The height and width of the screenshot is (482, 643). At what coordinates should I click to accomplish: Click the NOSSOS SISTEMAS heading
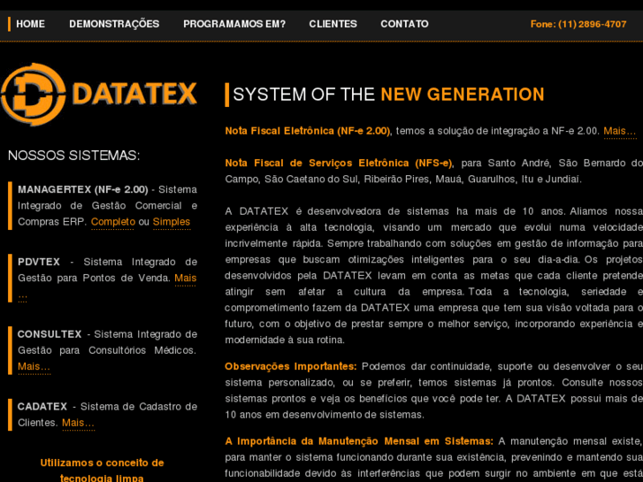(73, 156)
